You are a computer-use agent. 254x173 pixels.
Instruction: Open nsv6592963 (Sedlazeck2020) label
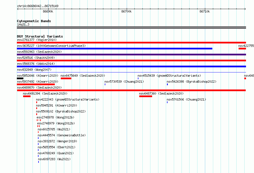39,52
